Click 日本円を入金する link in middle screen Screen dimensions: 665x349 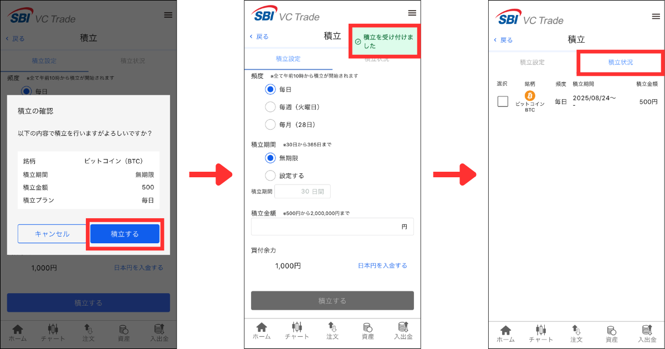coord(382,266)
